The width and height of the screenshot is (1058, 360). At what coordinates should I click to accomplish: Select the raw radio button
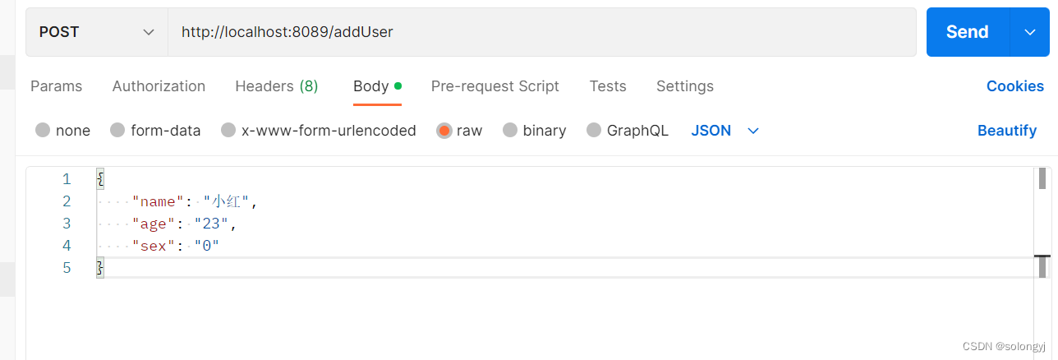coord(444,130)
